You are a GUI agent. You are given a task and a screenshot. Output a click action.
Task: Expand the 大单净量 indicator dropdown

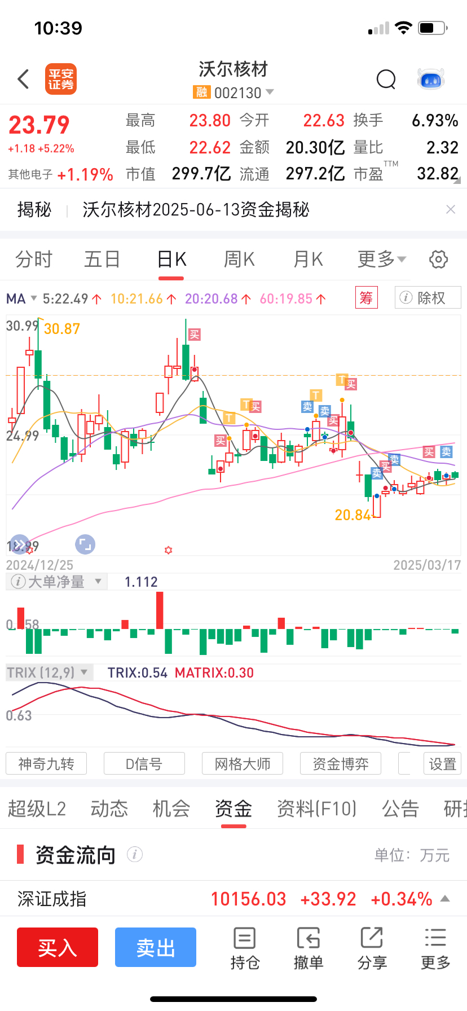point(98,582)
